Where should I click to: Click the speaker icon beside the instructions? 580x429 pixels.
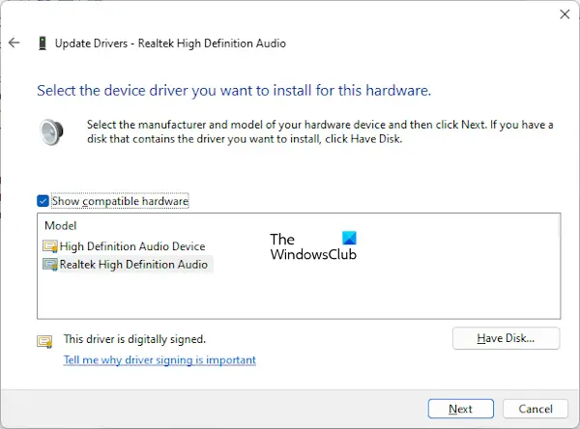[x=51, y=132]
